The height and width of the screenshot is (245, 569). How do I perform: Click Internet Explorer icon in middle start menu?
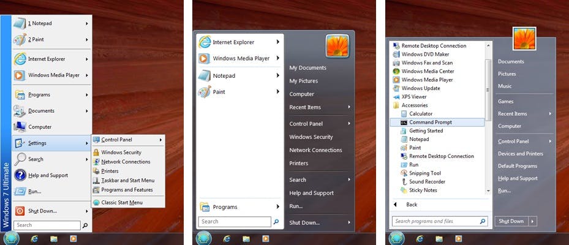pyautogui.click(x=205, y=42)
